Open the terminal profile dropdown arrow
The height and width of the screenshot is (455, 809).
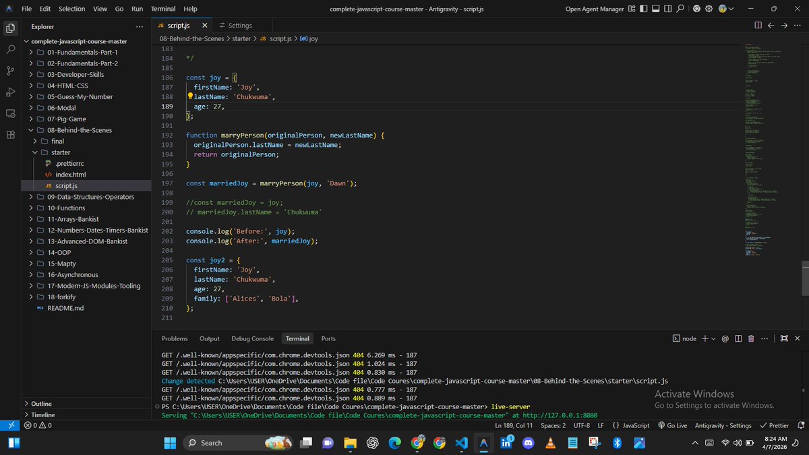click(713, 338)
